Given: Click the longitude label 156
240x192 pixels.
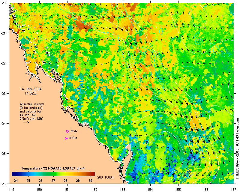Looking at the screenshot, I should pyautogui.click(x=206, y=190).
